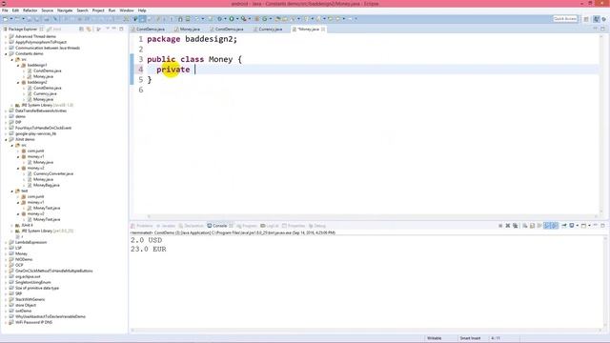The width and height of the screenshot is (610, 343).
Task: Click the New file wizard icon
Action: (5, 19)
